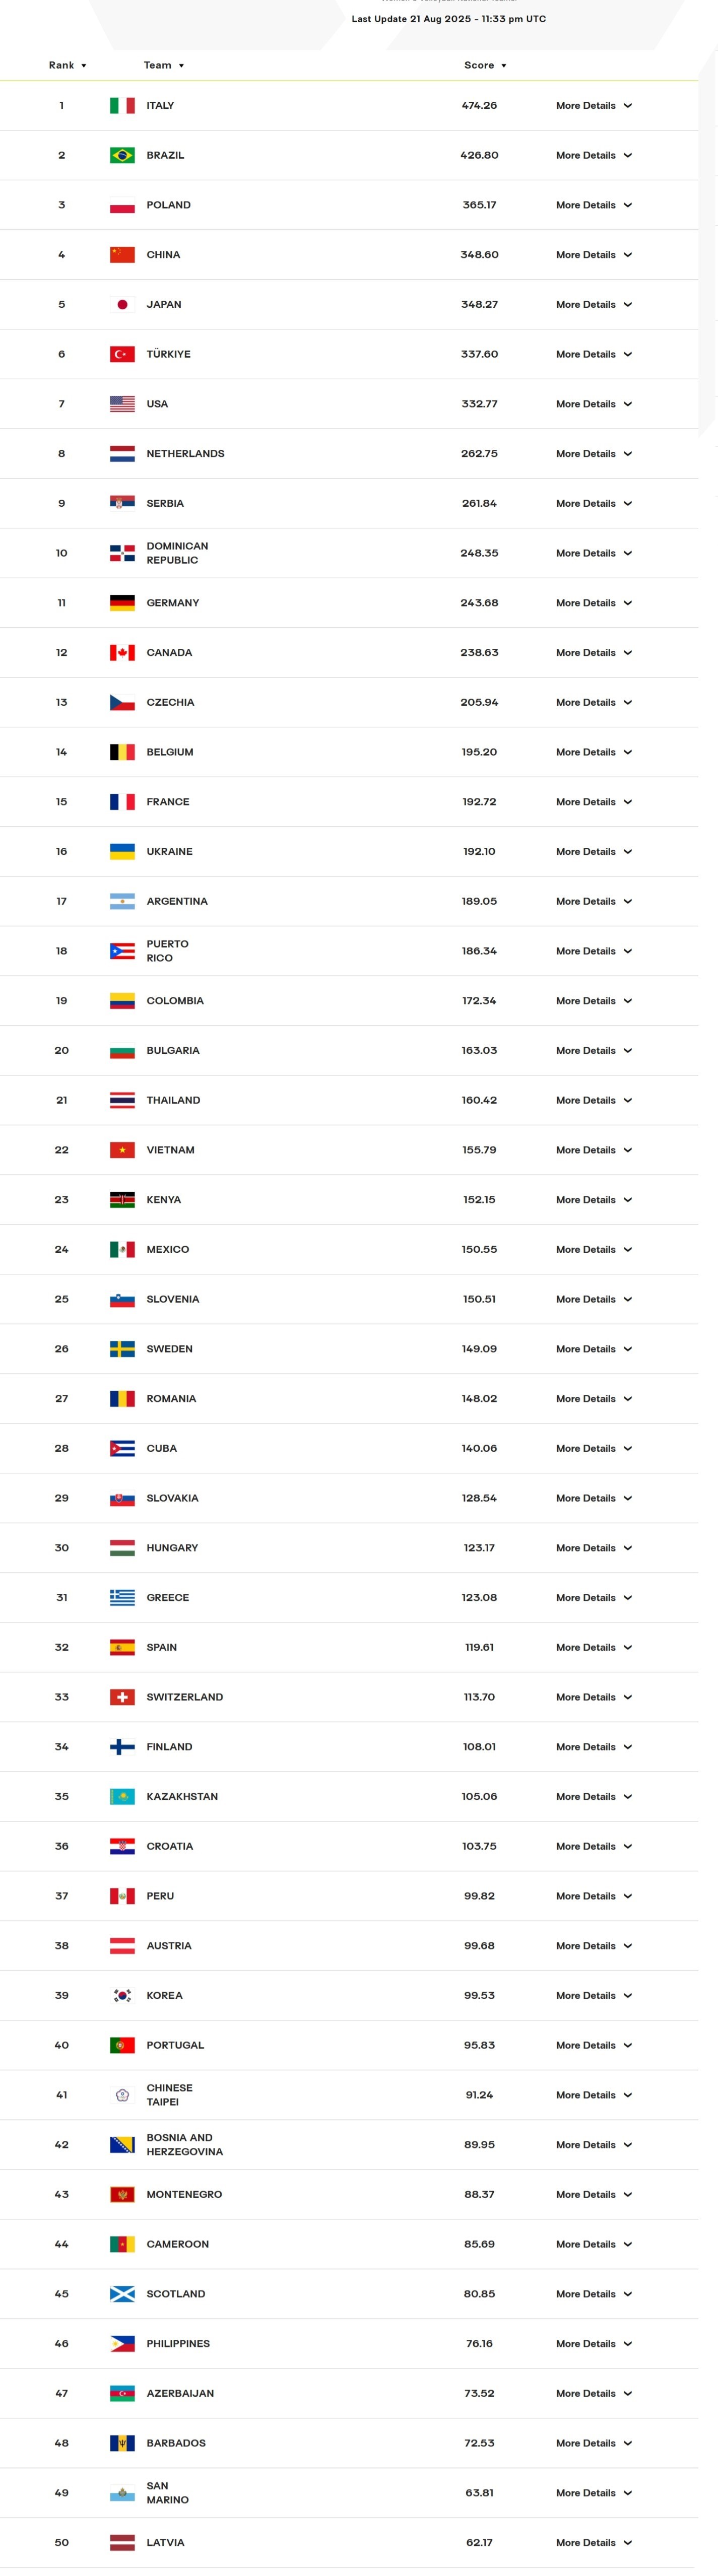
Task: Click the CHINESE TAIPEI team row
Action: pos(349,2095)
